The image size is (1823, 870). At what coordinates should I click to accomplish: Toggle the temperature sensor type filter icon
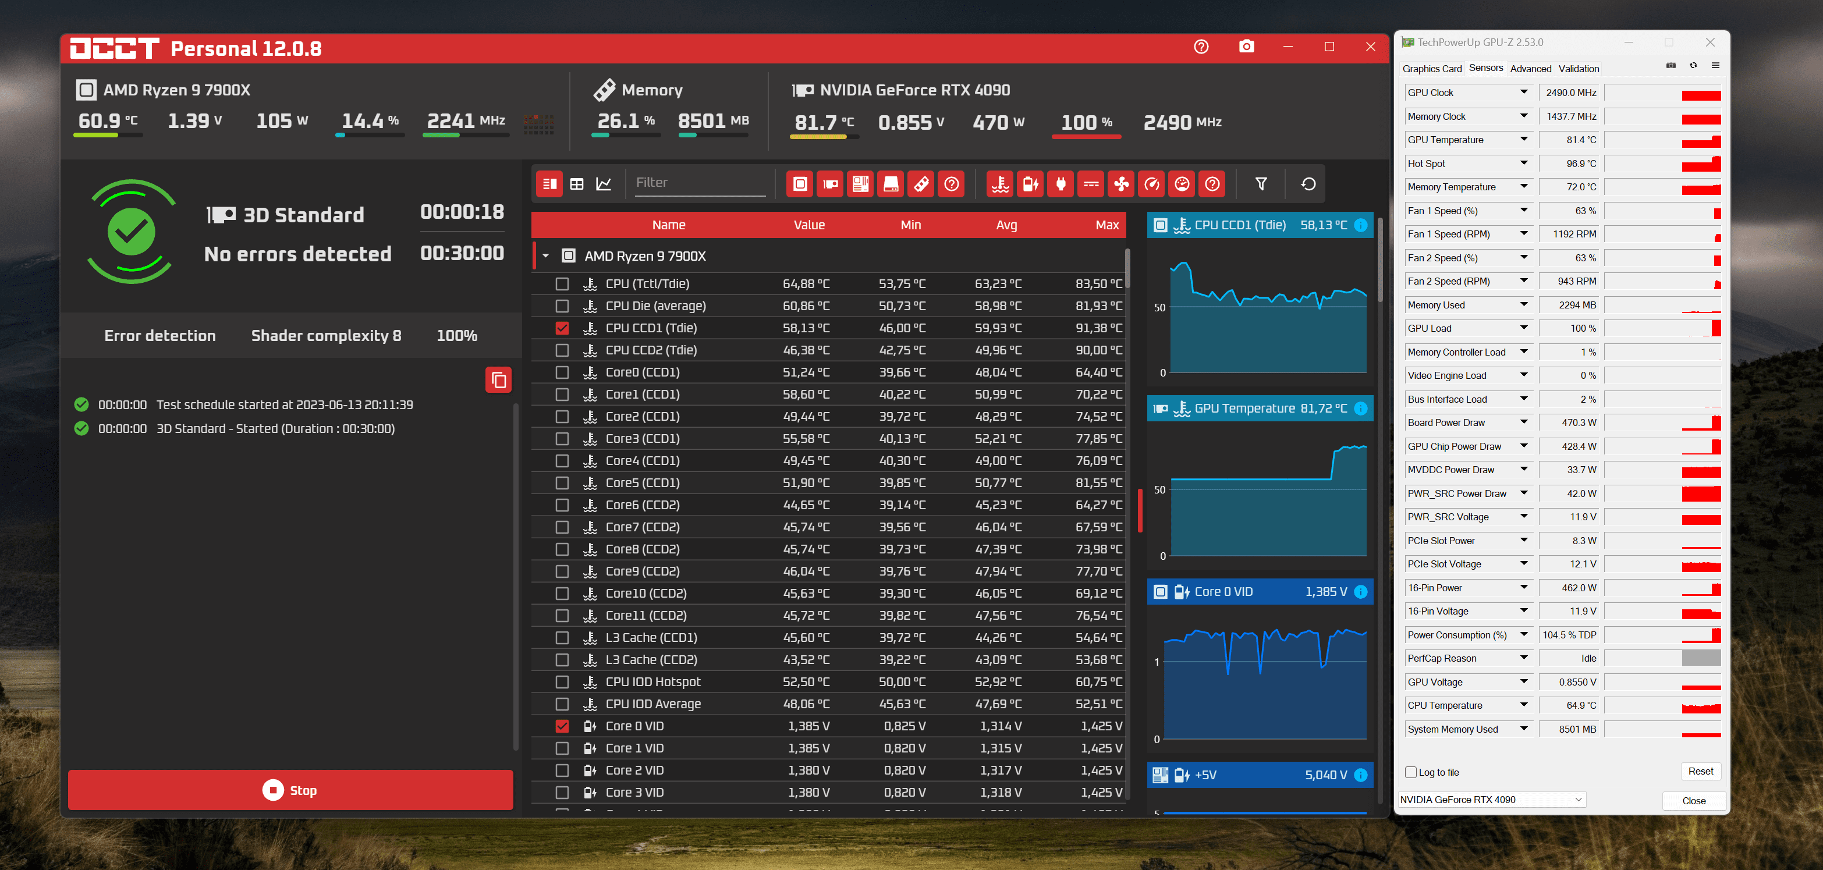1000,184
